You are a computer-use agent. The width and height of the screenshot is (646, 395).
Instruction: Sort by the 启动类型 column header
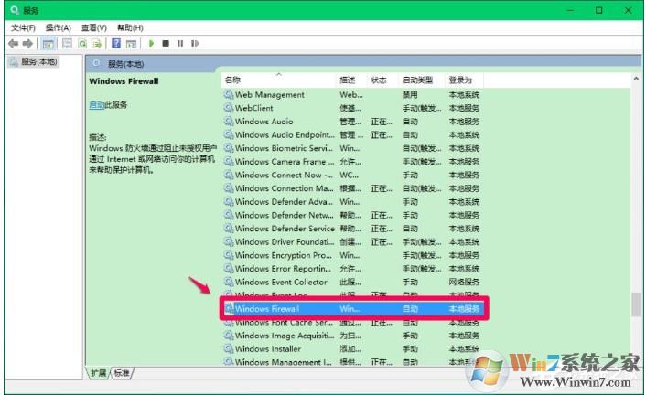415,80
